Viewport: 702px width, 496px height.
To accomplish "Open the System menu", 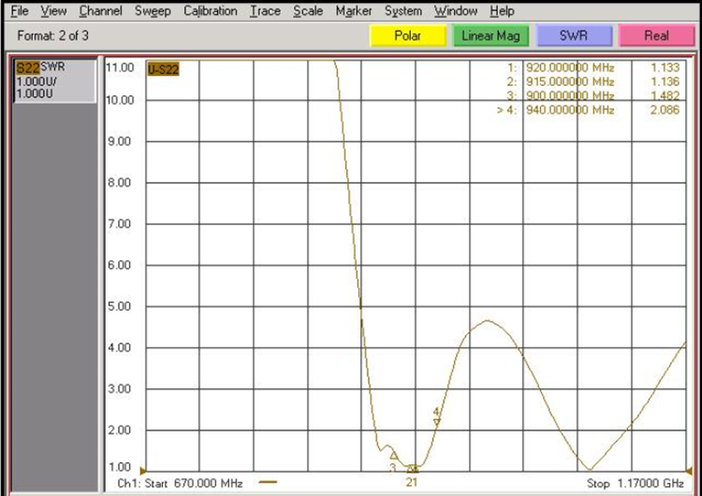I will click(402, 11).
